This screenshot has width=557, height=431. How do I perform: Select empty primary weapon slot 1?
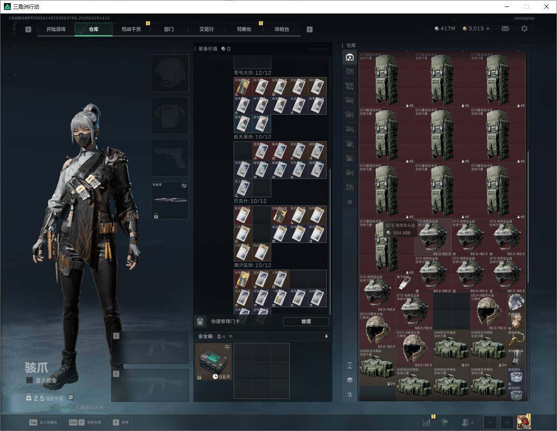tap(150, 348)
